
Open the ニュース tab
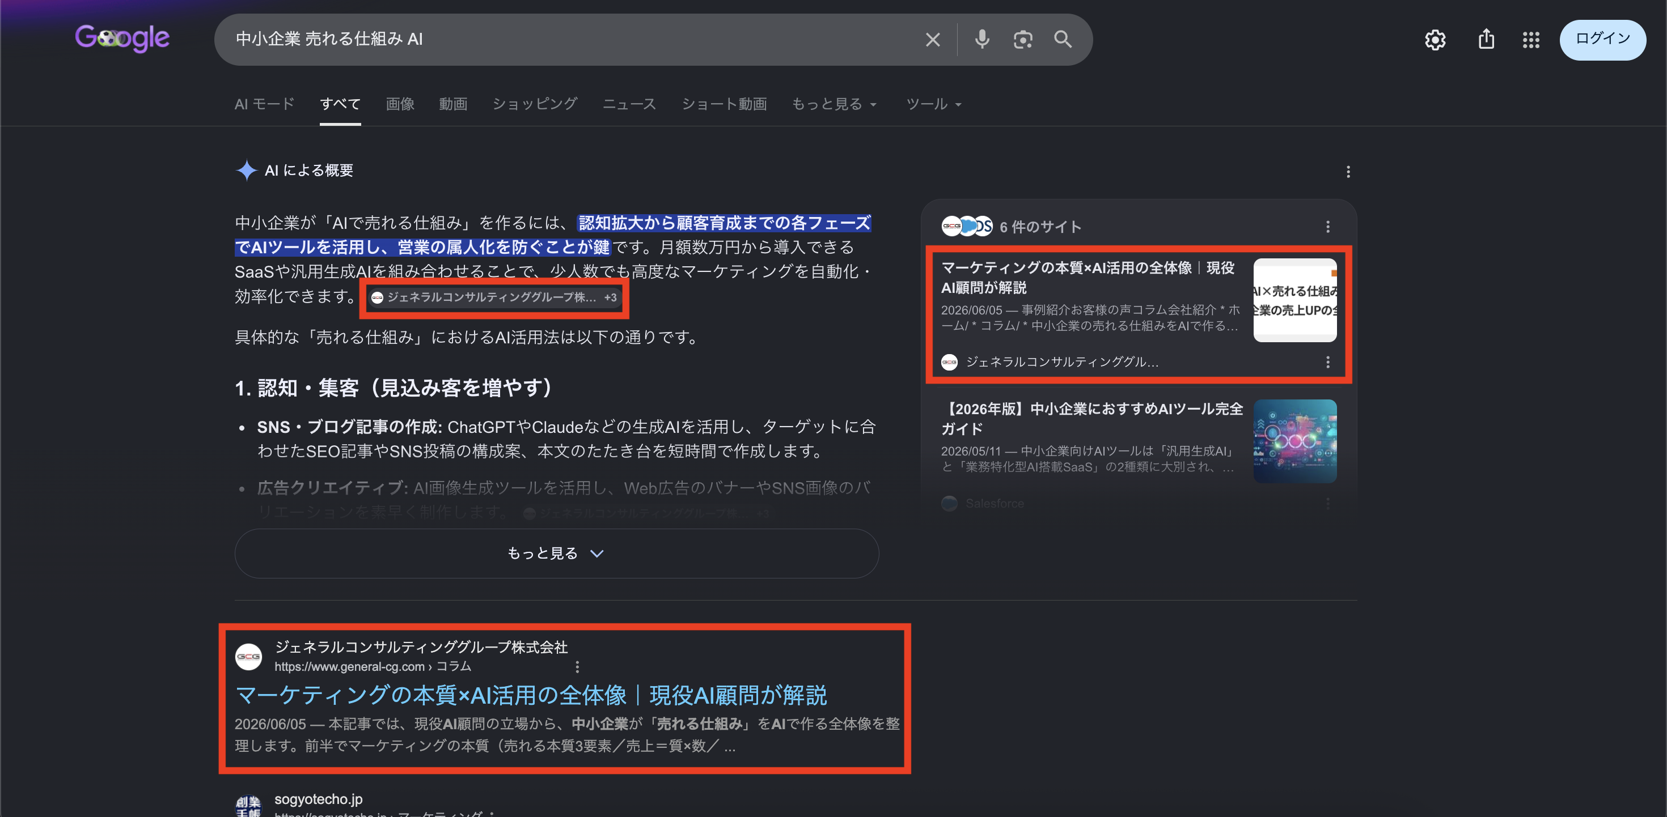pyautogui.click(x=629, y=104)
